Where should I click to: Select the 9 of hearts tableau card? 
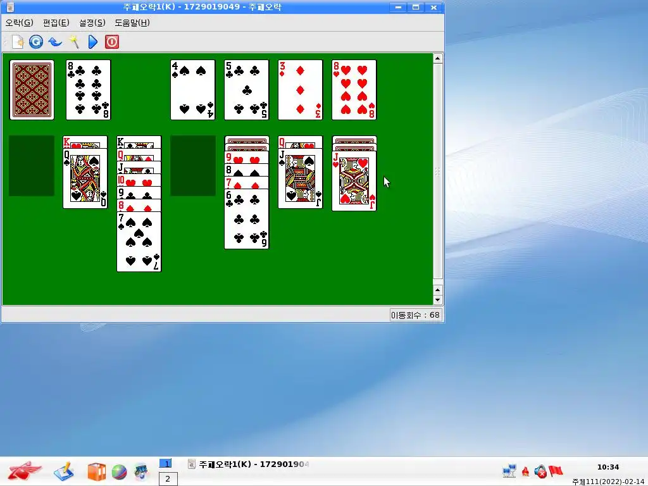[247, 158]
